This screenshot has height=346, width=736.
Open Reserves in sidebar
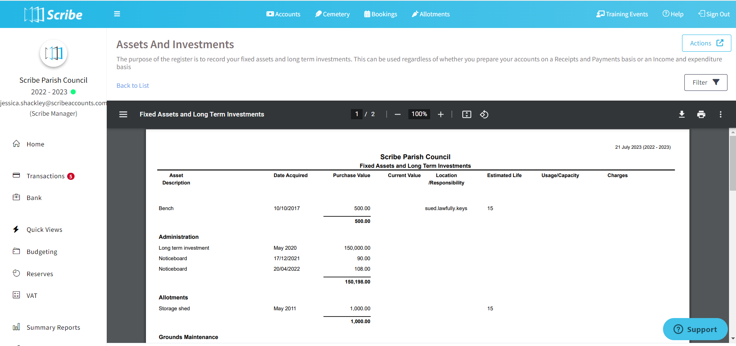pos(40,274)
